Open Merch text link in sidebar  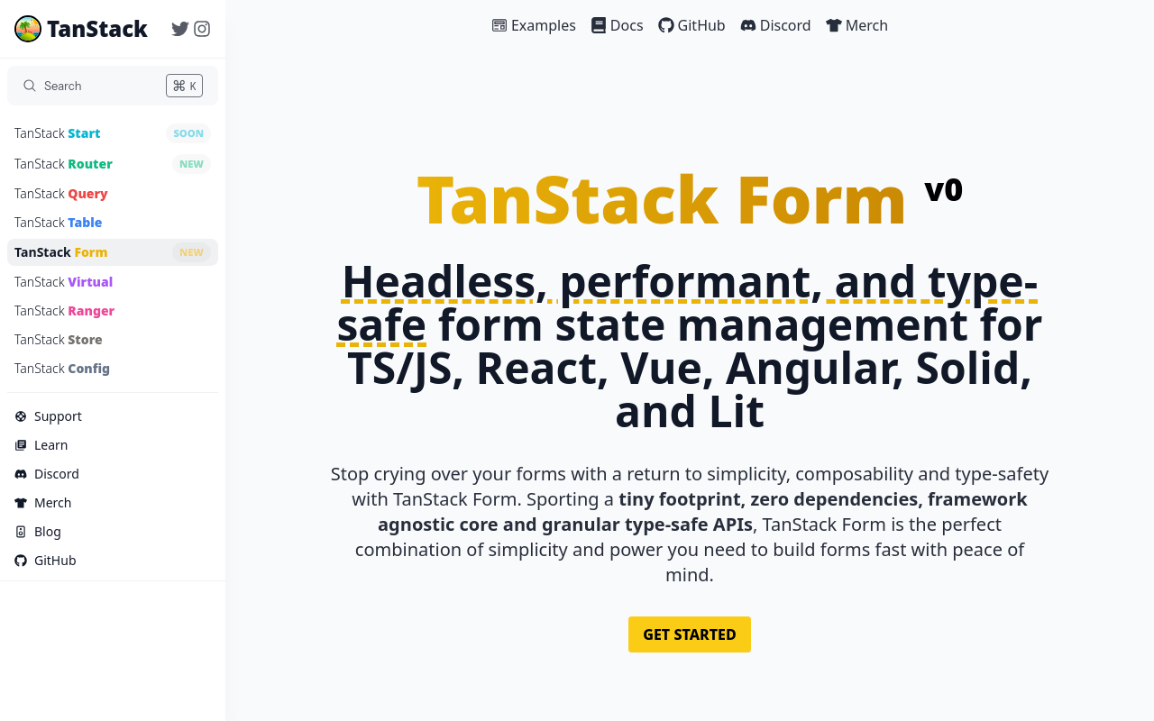click(52, 503)
